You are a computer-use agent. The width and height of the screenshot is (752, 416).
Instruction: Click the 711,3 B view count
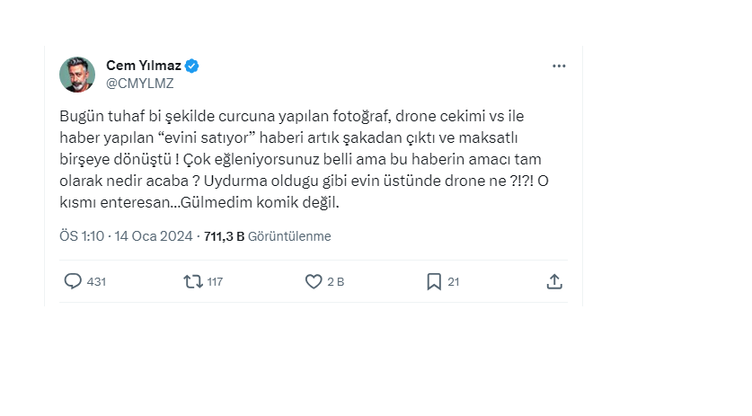pyautogui.click(x=224, y=236)
